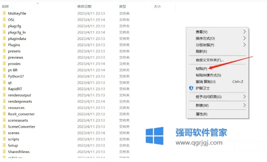Click the scenes row modified date
267x162 pixels.
(x=91, y=133)
